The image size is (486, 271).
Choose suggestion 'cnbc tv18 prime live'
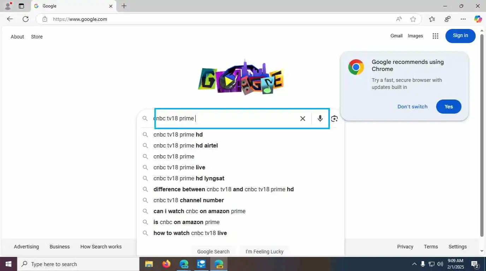click(x=240, y=167)
